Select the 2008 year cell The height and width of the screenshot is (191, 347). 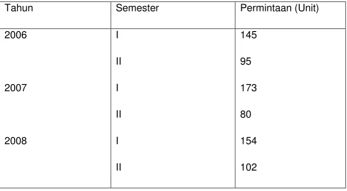16,141
